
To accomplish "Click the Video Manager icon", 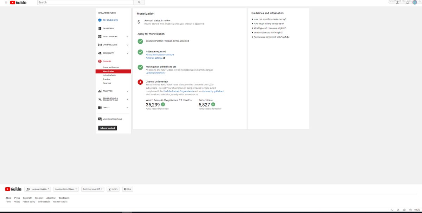I will (x=100, y=37).
